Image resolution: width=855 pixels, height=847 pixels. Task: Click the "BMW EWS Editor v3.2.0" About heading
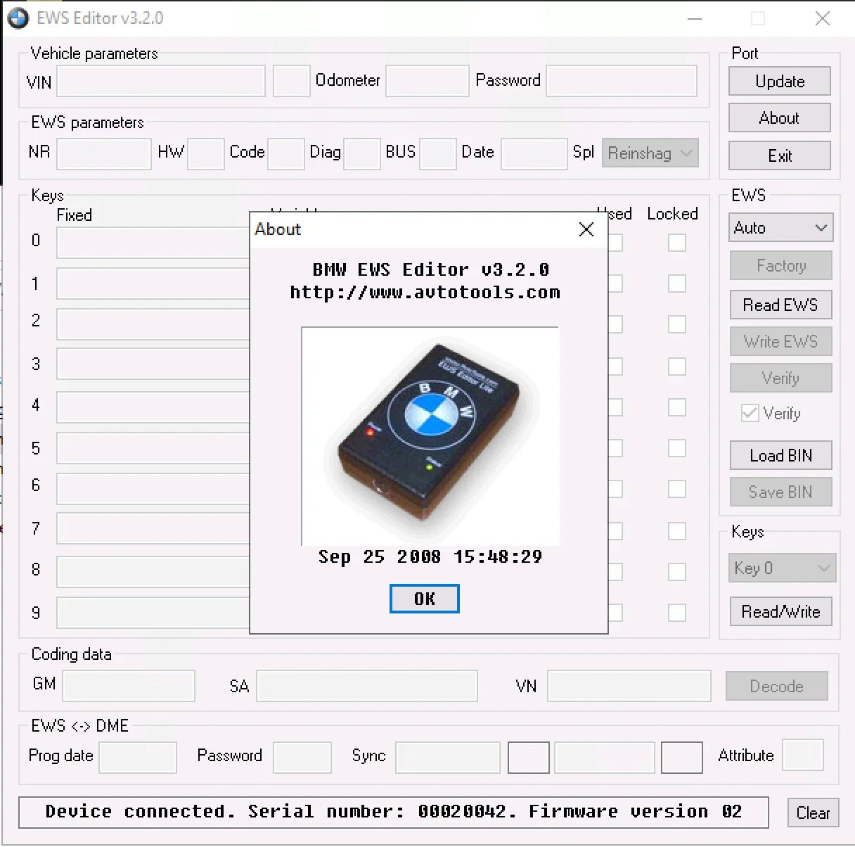point(430,269)
